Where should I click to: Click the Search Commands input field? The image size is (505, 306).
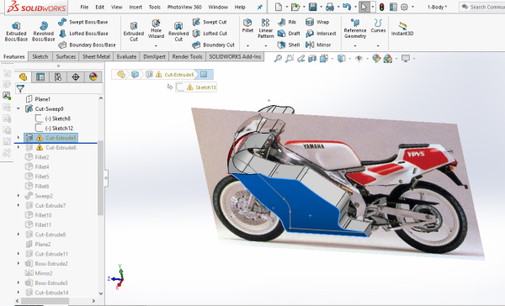click(x=482, y=7)
